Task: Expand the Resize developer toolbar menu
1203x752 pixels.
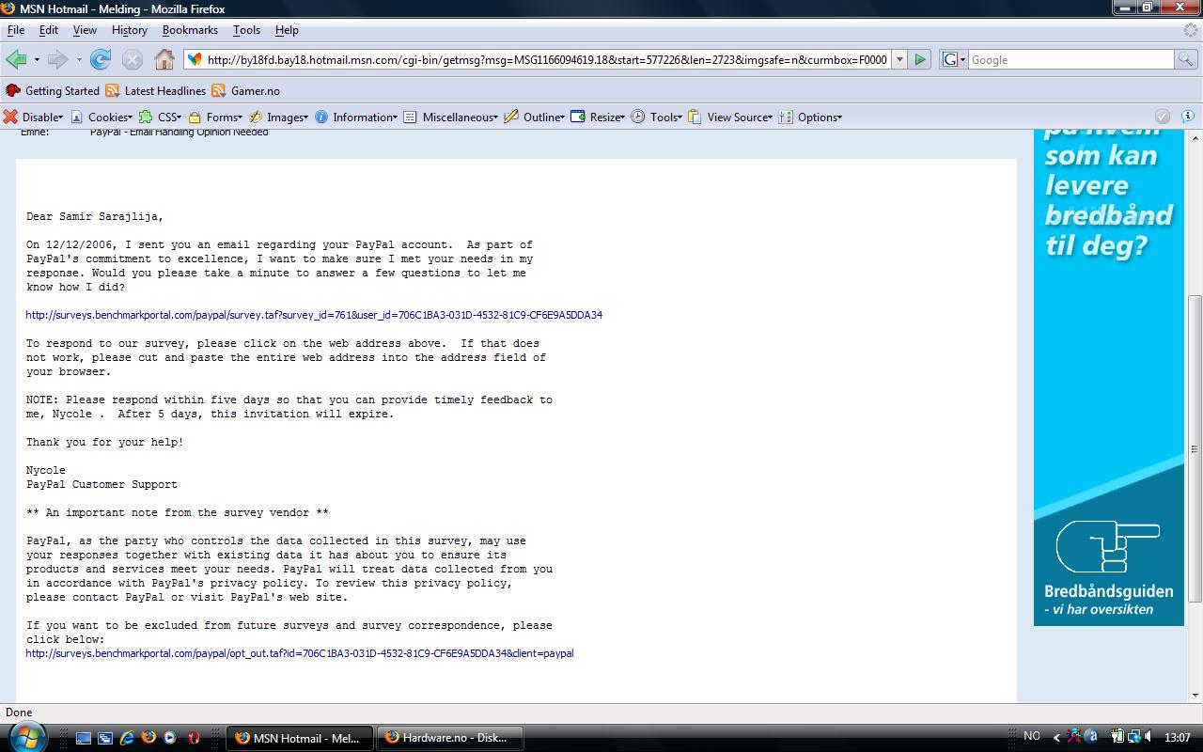Action: 599,117
